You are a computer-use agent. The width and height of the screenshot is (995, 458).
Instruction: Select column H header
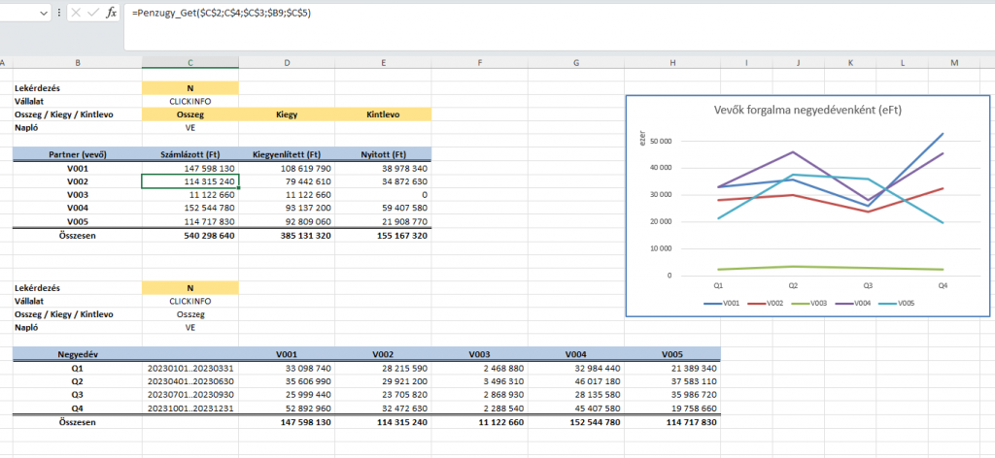(672, 63)
